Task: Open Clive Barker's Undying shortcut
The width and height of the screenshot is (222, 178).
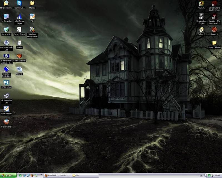Action: pyautogui.click(x=214, y=3)
